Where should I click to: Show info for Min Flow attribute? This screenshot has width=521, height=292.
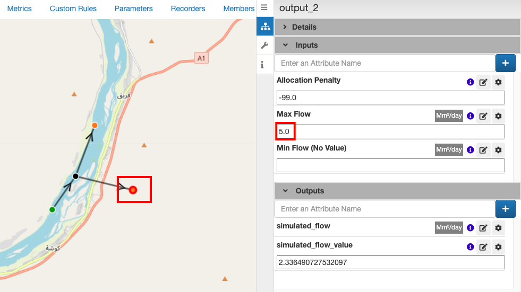[470, 150]
